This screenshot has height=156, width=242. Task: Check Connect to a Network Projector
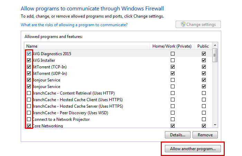(29, 119)
